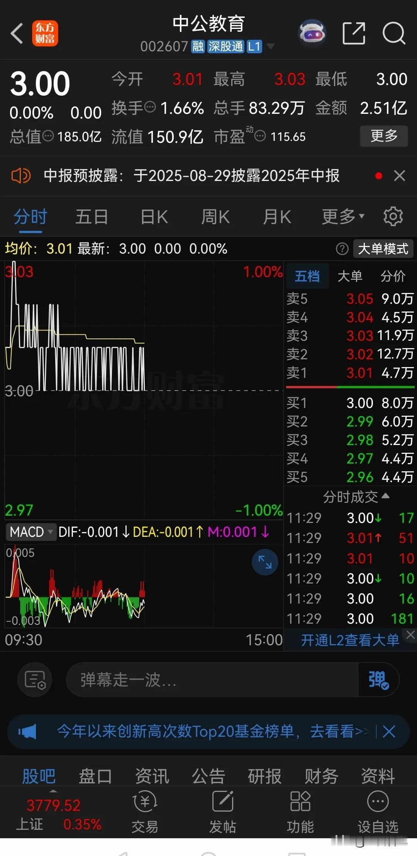Select the 分时 chart tab

[x=31, y=217]
